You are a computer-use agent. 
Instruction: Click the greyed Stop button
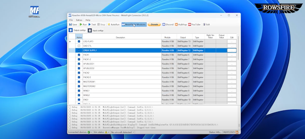click(101, 24)
